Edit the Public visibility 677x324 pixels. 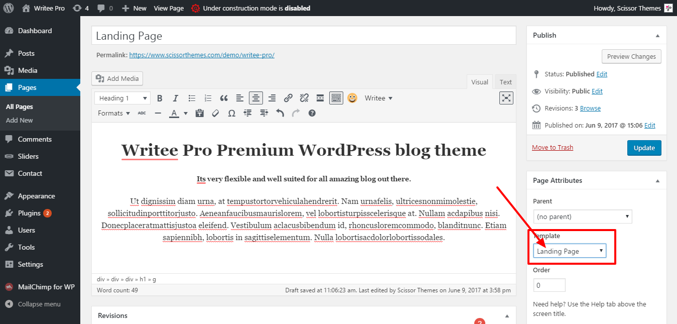click(597, 91)
